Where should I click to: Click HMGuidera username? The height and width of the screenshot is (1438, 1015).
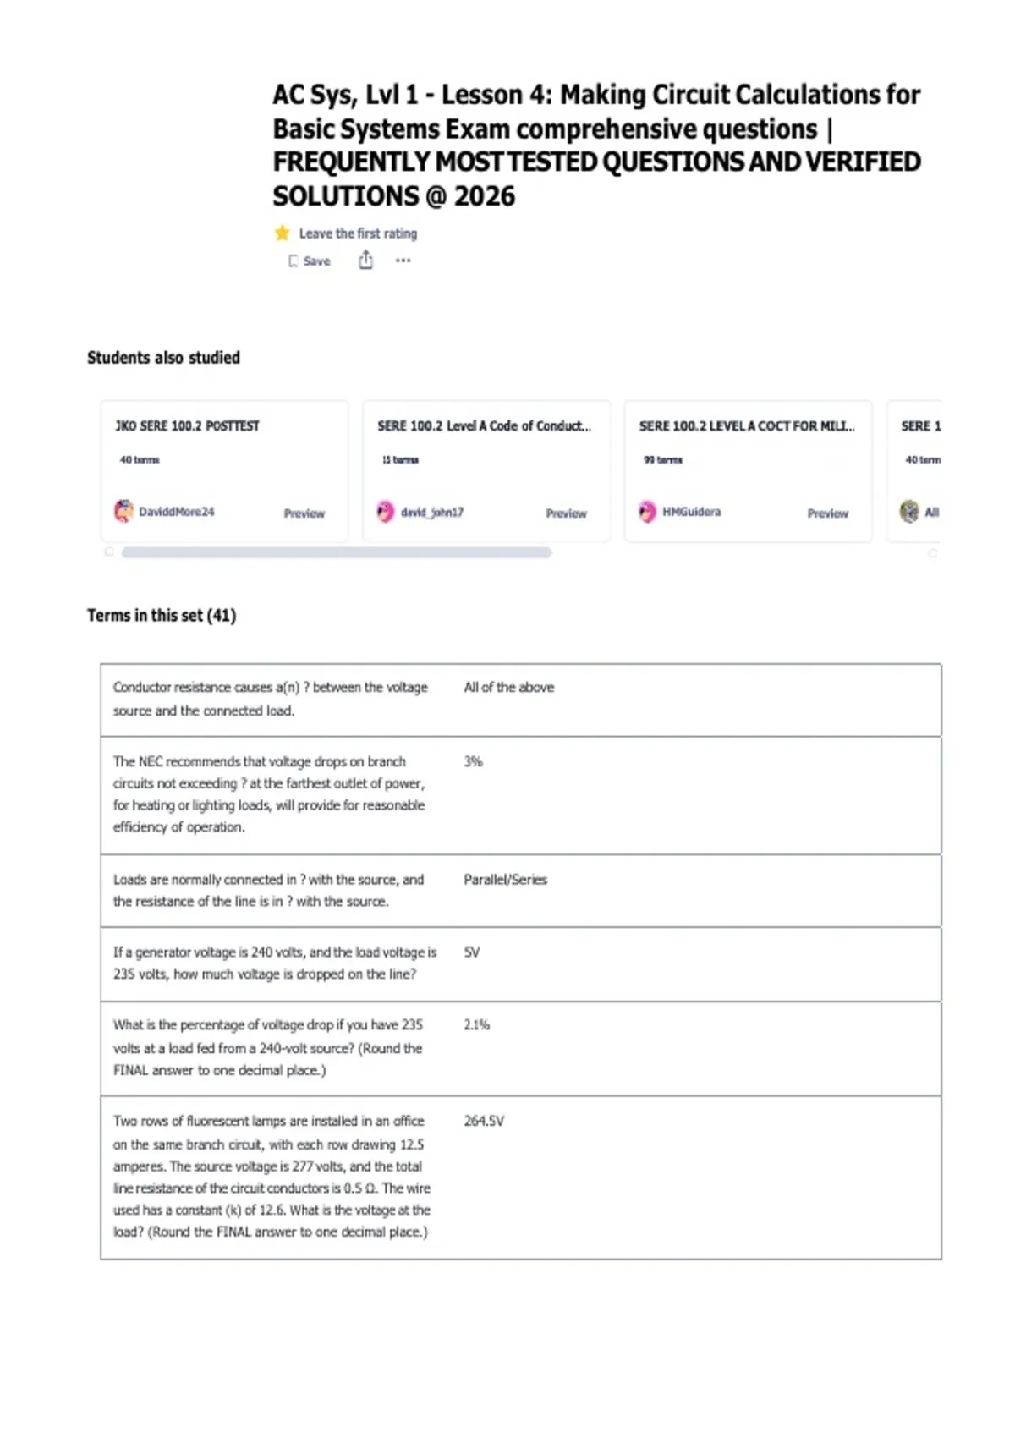click(x=691, y=512)
